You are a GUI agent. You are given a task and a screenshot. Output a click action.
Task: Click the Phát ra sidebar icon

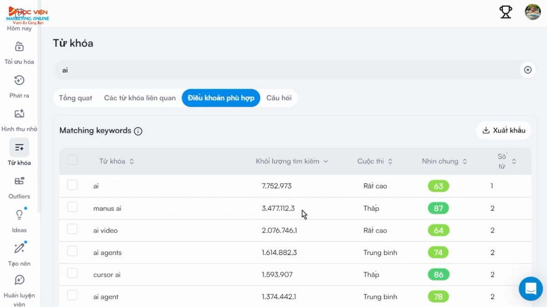coord(19,81)
